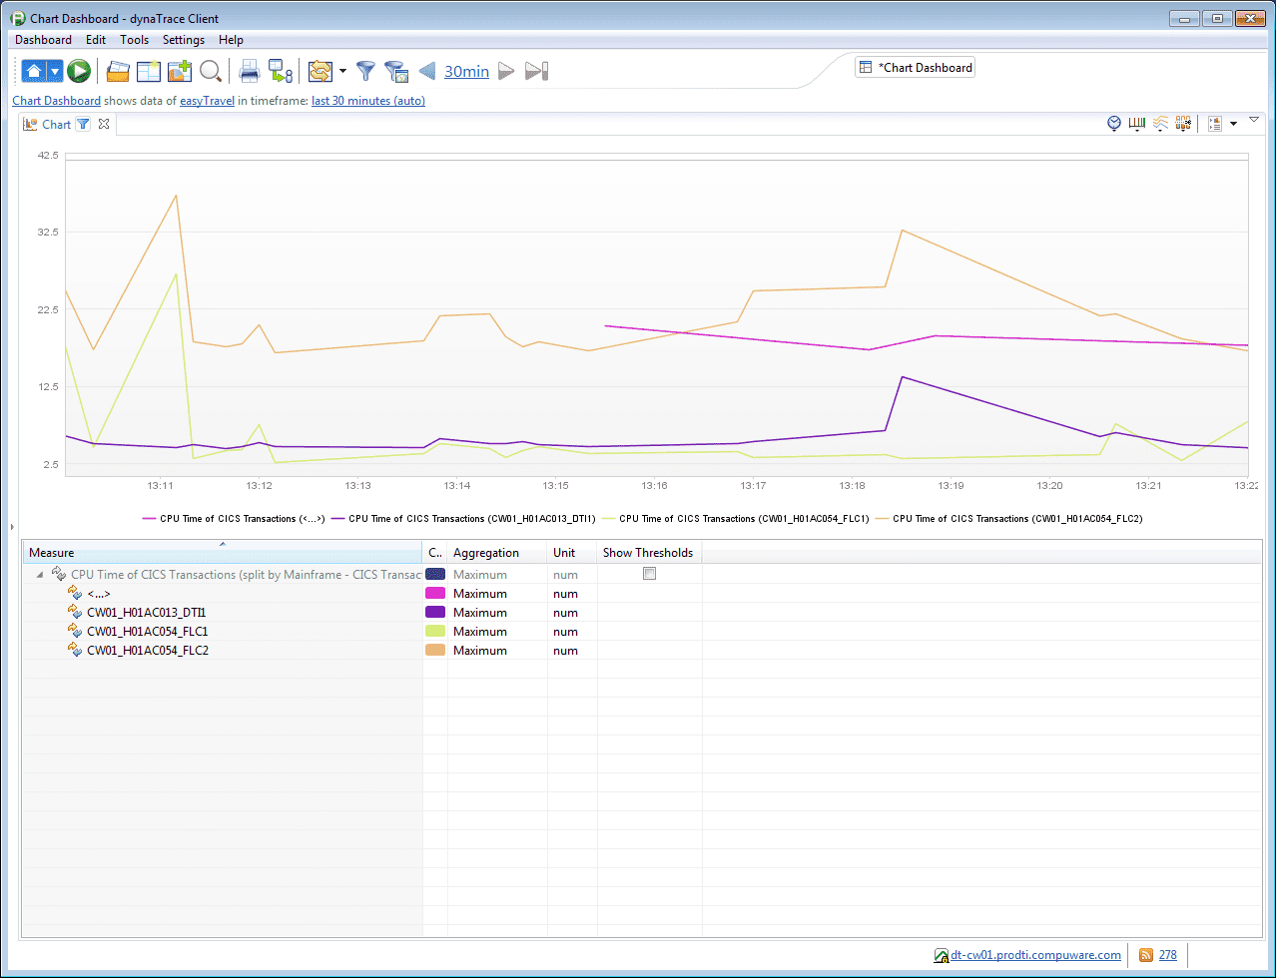Click the skip-to-latest timeframe arrow

(537, 71)
